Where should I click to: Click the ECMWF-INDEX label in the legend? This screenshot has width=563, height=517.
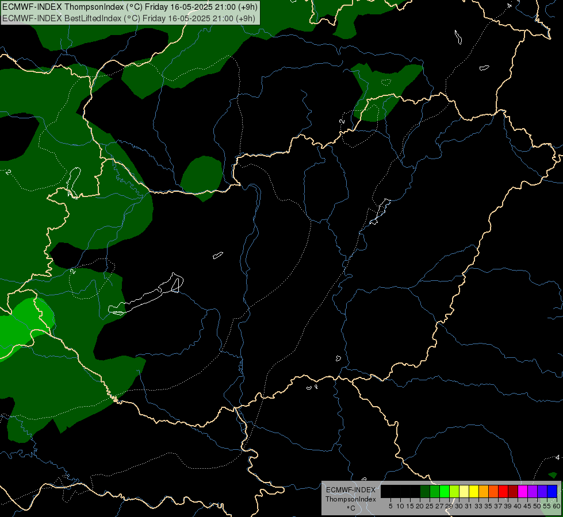coord(350,490)
